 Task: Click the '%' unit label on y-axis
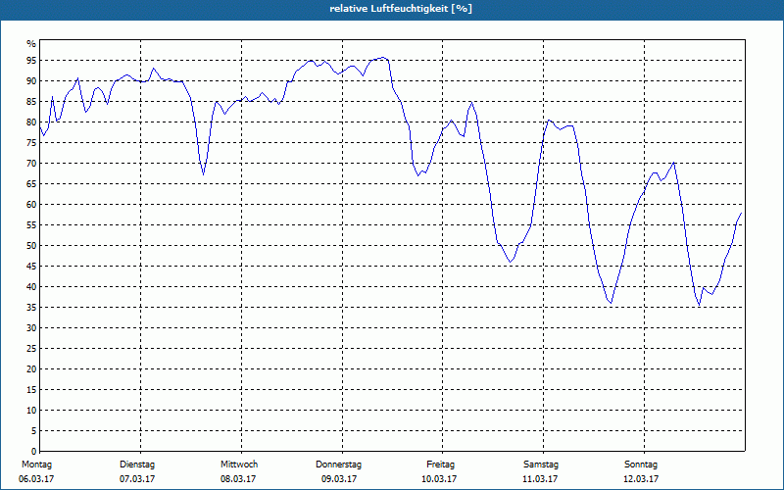pyautogui.click(x=31, y=44)
